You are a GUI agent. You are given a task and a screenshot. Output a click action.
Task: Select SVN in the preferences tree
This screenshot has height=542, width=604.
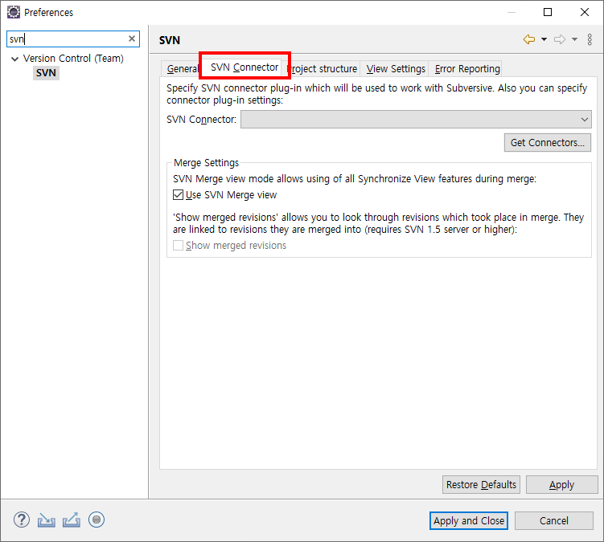(x=46, y=73)
